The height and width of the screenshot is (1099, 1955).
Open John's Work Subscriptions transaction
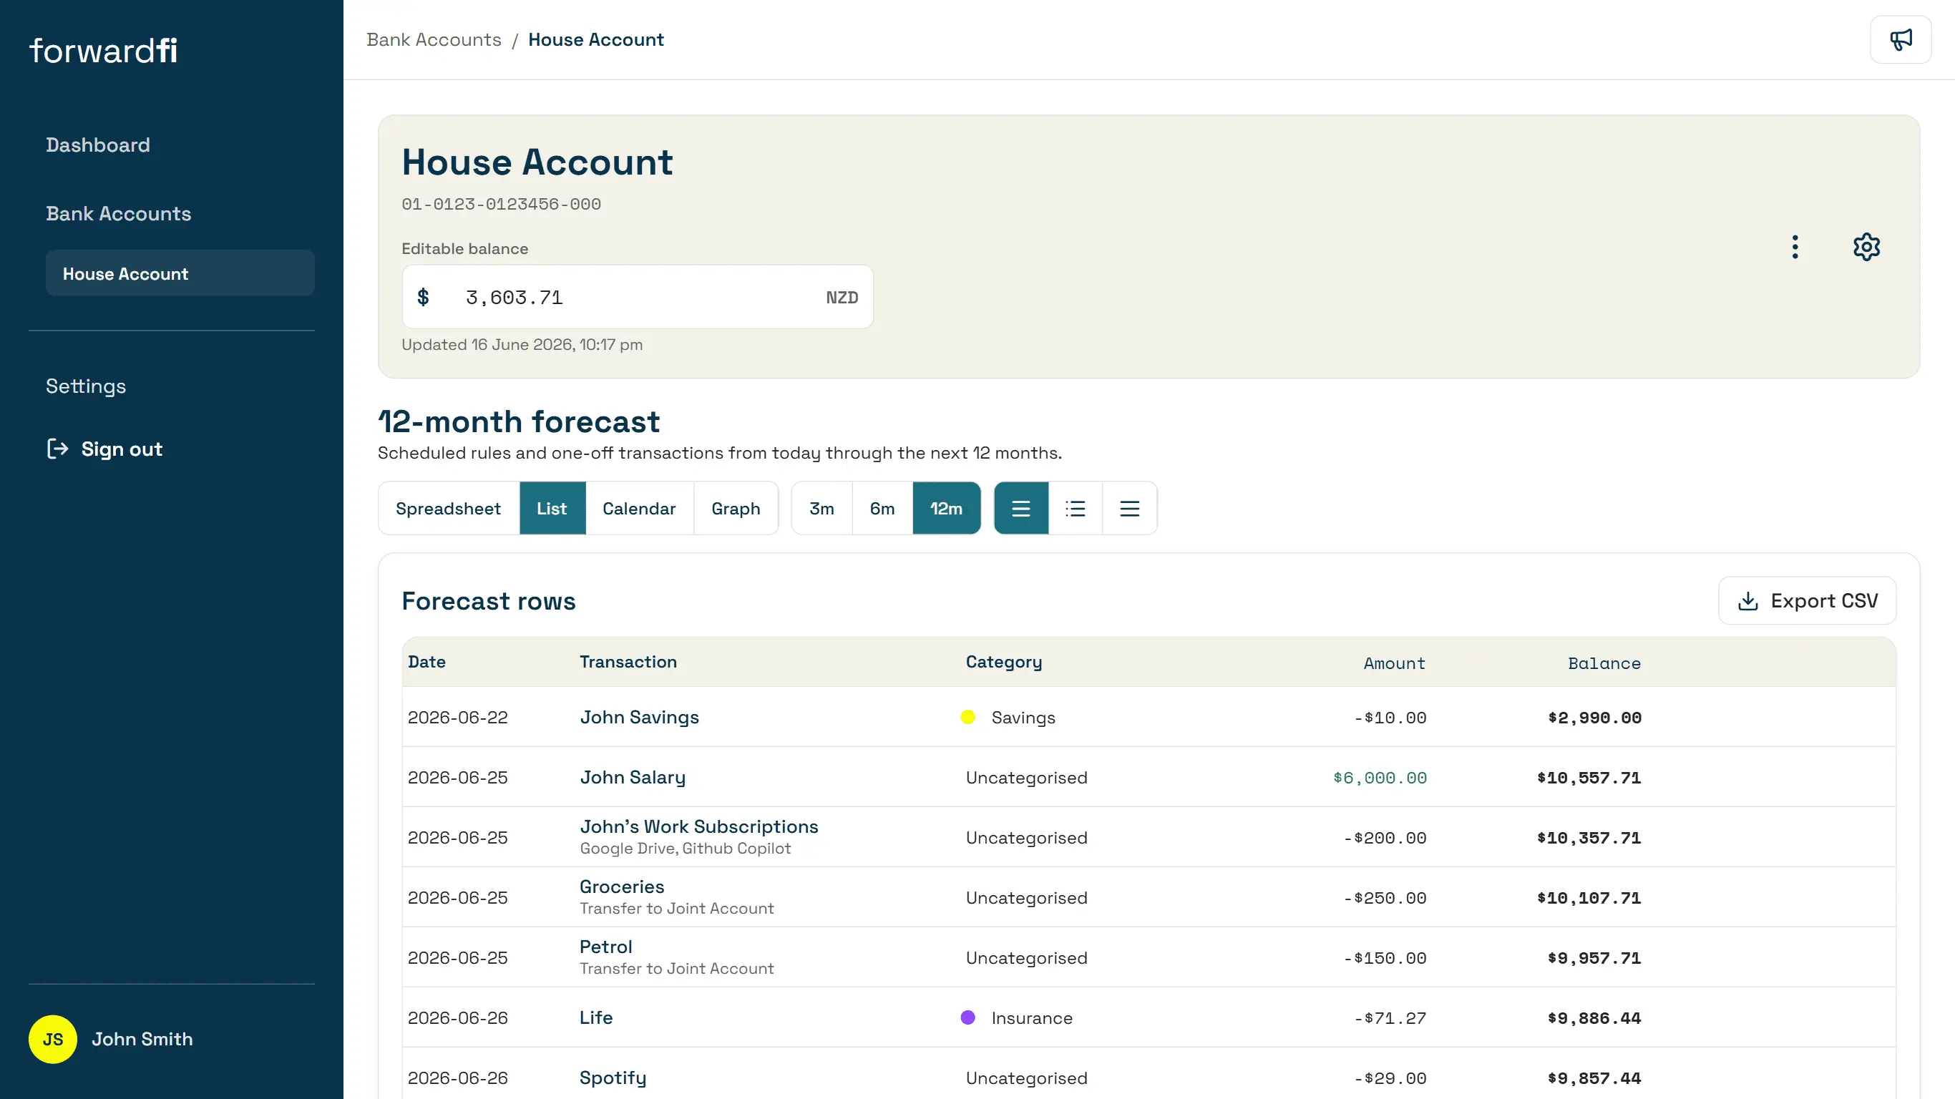(x=699, y=826)
